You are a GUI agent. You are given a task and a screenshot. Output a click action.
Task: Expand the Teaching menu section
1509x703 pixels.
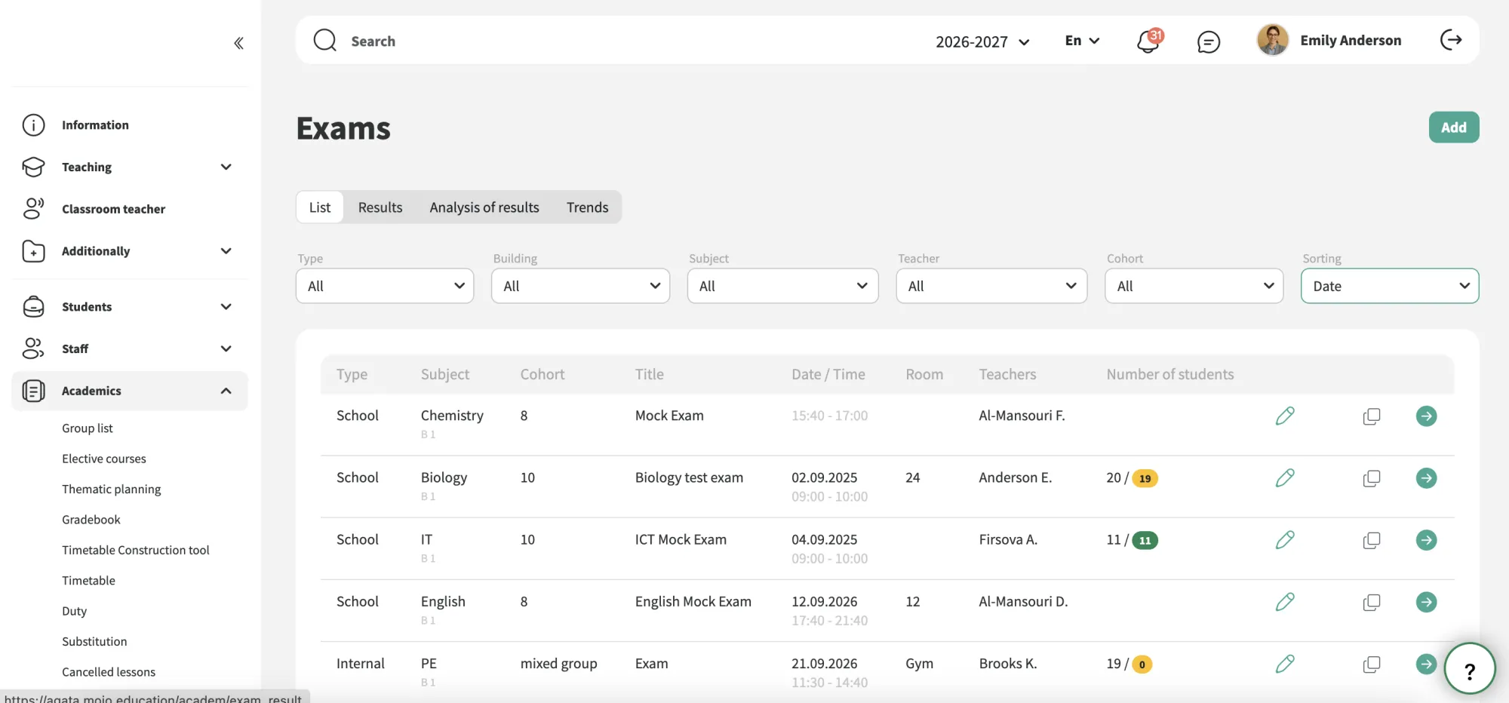129,167
